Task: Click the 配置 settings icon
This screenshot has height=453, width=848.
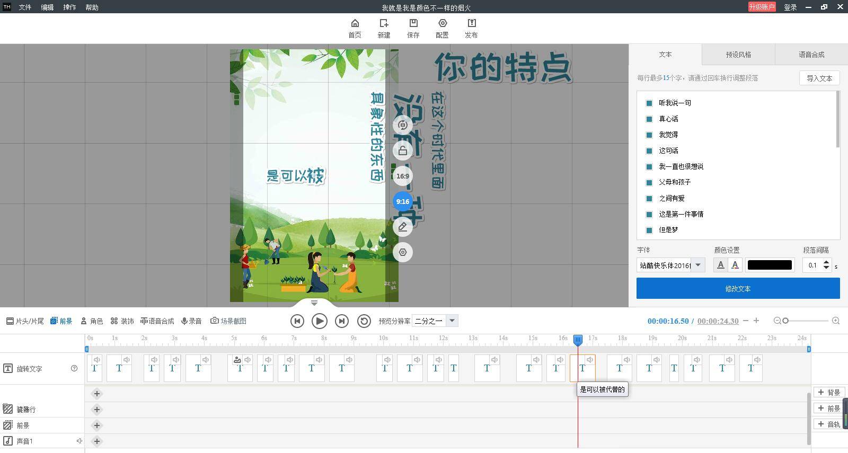Action: coord(442,23)
